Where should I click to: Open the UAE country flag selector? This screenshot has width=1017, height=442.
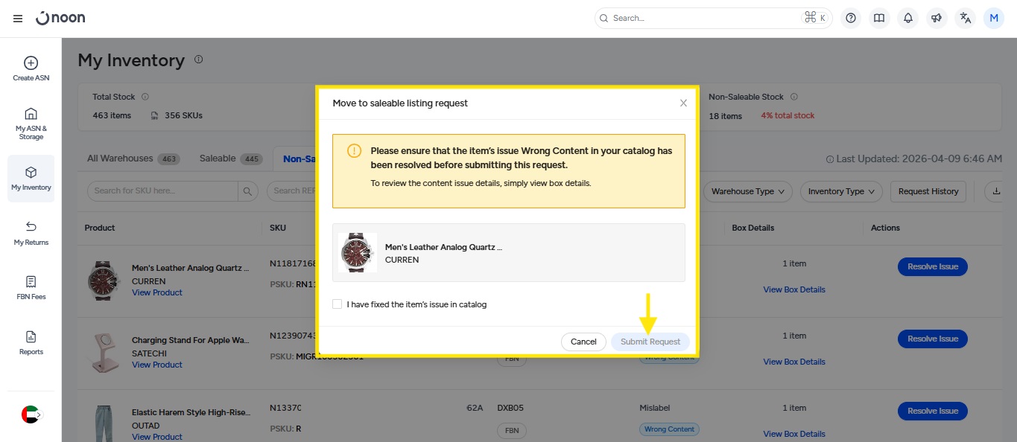coord(31,414)
